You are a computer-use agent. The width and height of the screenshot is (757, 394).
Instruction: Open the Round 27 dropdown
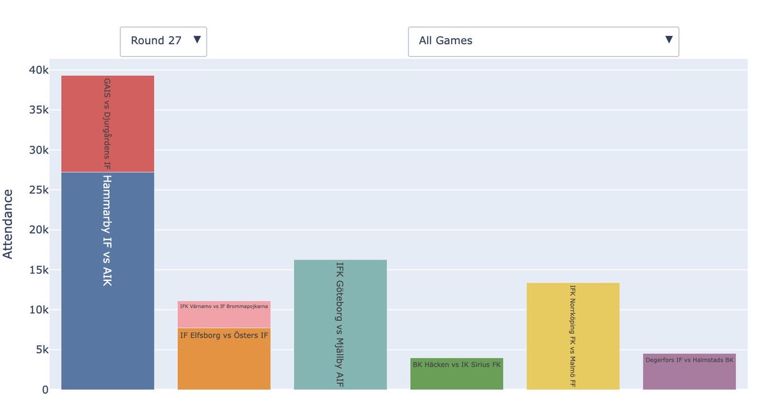[x=163, y=40]
